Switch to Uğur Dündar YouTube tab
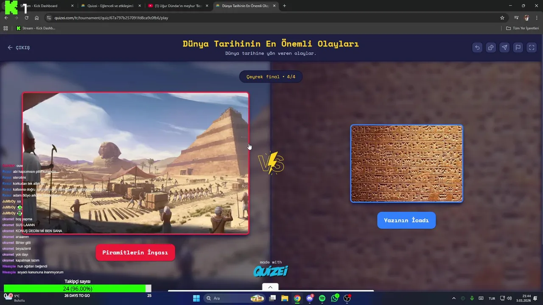Screen dimensions: 543x305 [x=177, y=6]
